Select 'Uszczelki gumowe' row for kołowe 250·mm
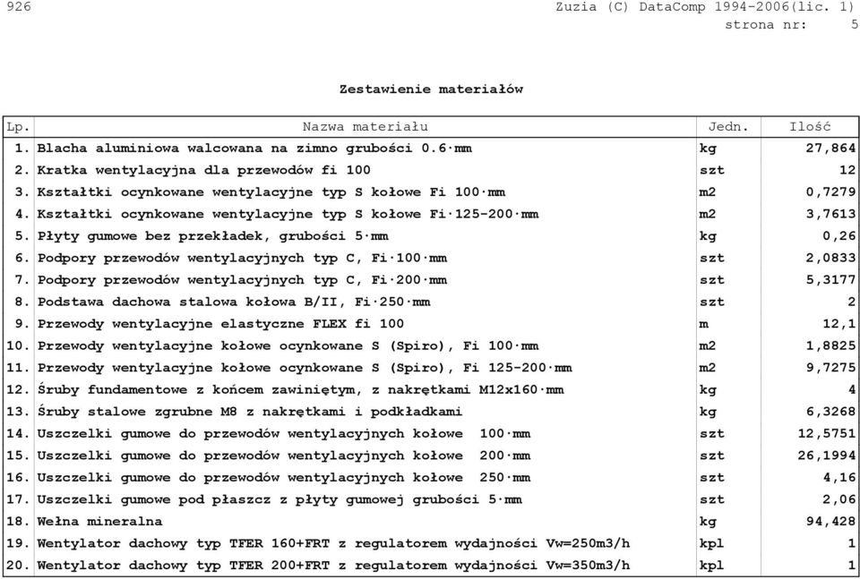Viewport: 860px width, 579px height. pyautogui.click(x=431, y=477)
